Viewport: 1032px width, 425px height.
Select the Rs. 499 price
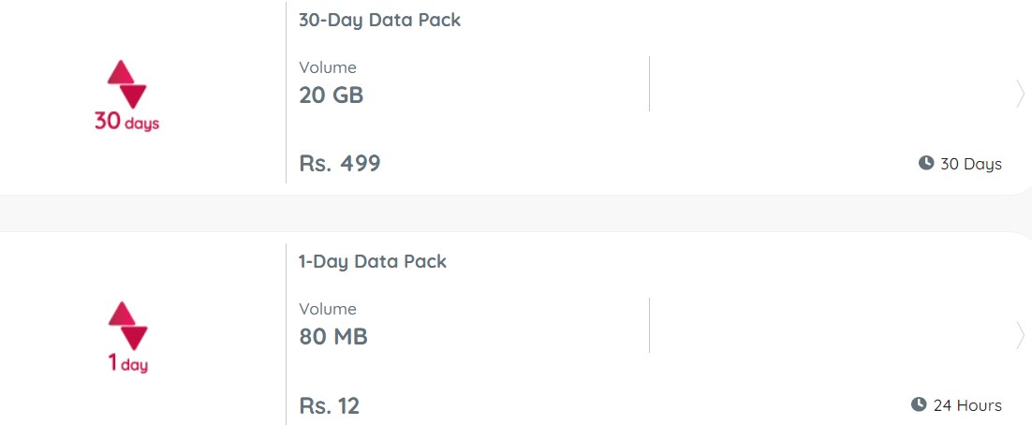340,163
